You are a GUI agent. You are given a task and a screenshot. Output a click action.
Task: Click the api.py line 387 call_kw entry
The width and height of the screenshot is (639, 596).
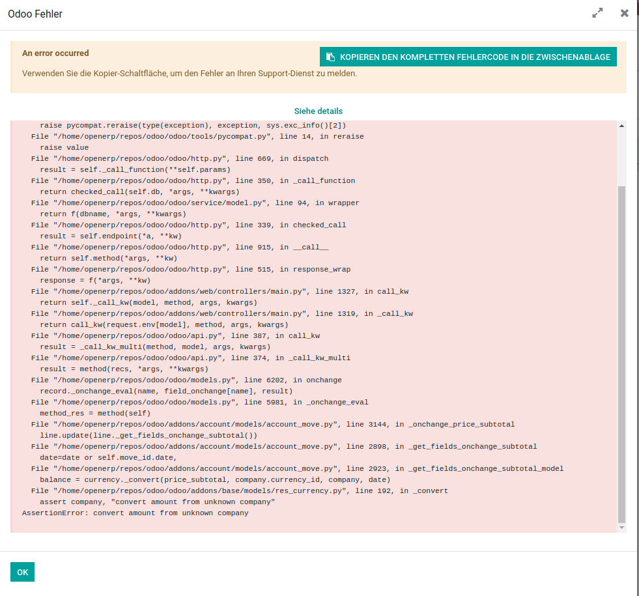[175, 336]
